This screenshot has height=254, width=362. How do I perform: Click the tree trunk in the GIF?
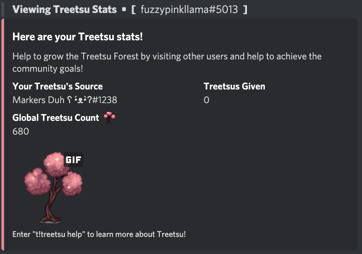(x=50, y=205)
